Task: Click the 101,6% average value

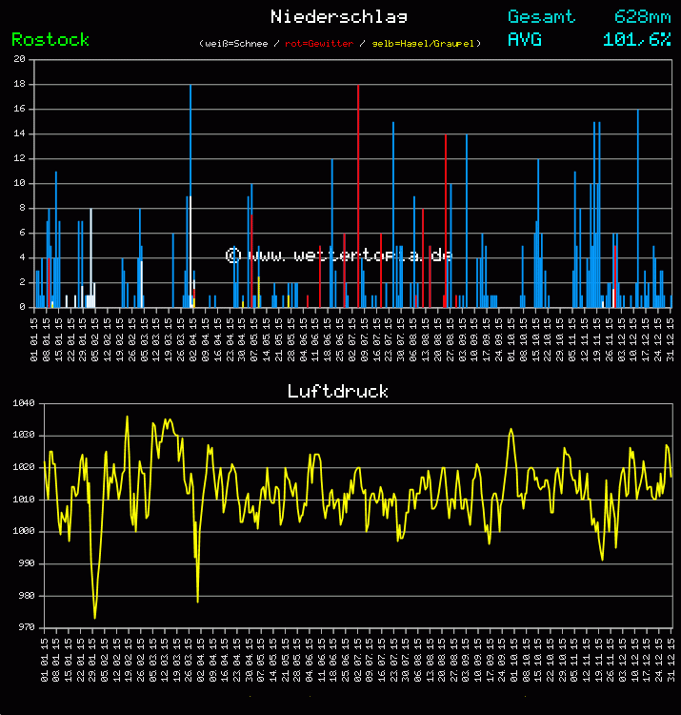Action: [636, 39]
